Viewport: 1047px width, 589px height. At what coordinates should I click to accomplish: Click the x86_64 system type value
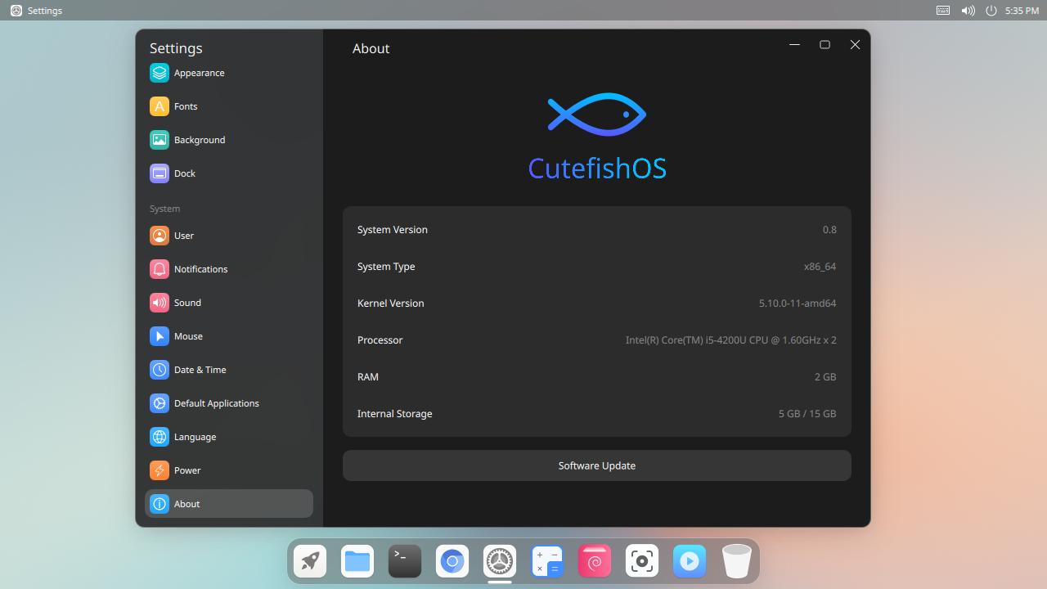(820, 267)
